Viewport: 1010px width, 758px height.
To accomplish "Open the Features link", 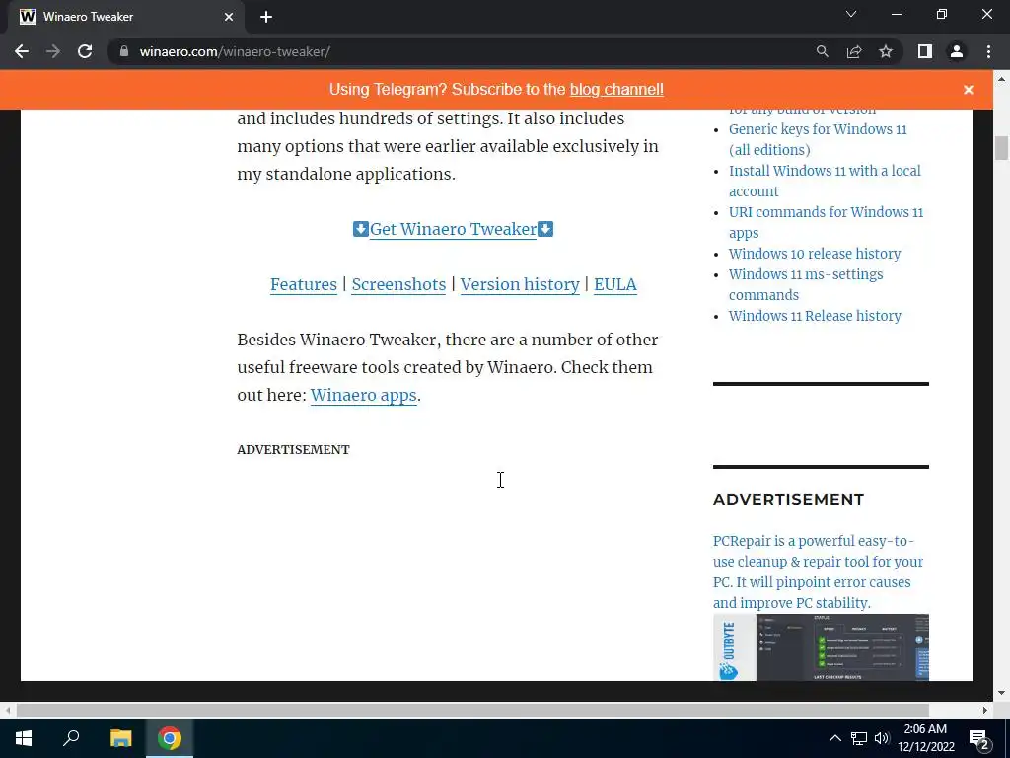I will (304, 284).
